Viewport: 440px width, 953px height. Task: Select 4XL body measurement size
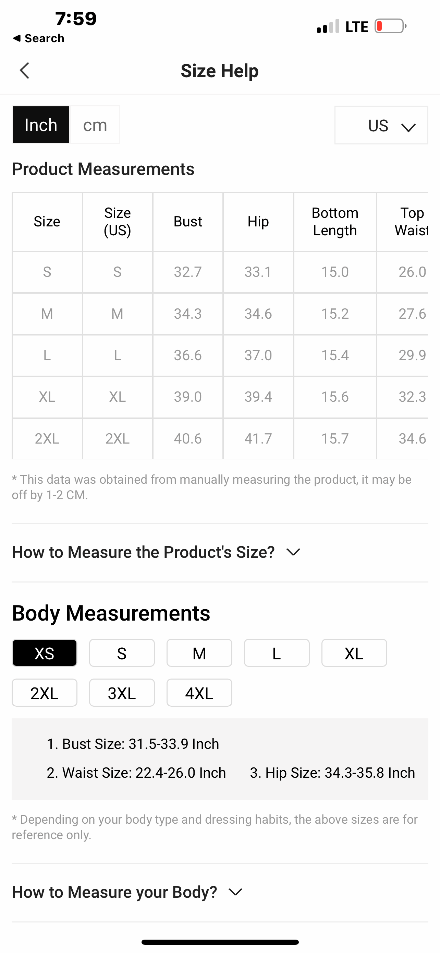pos(199,693)
